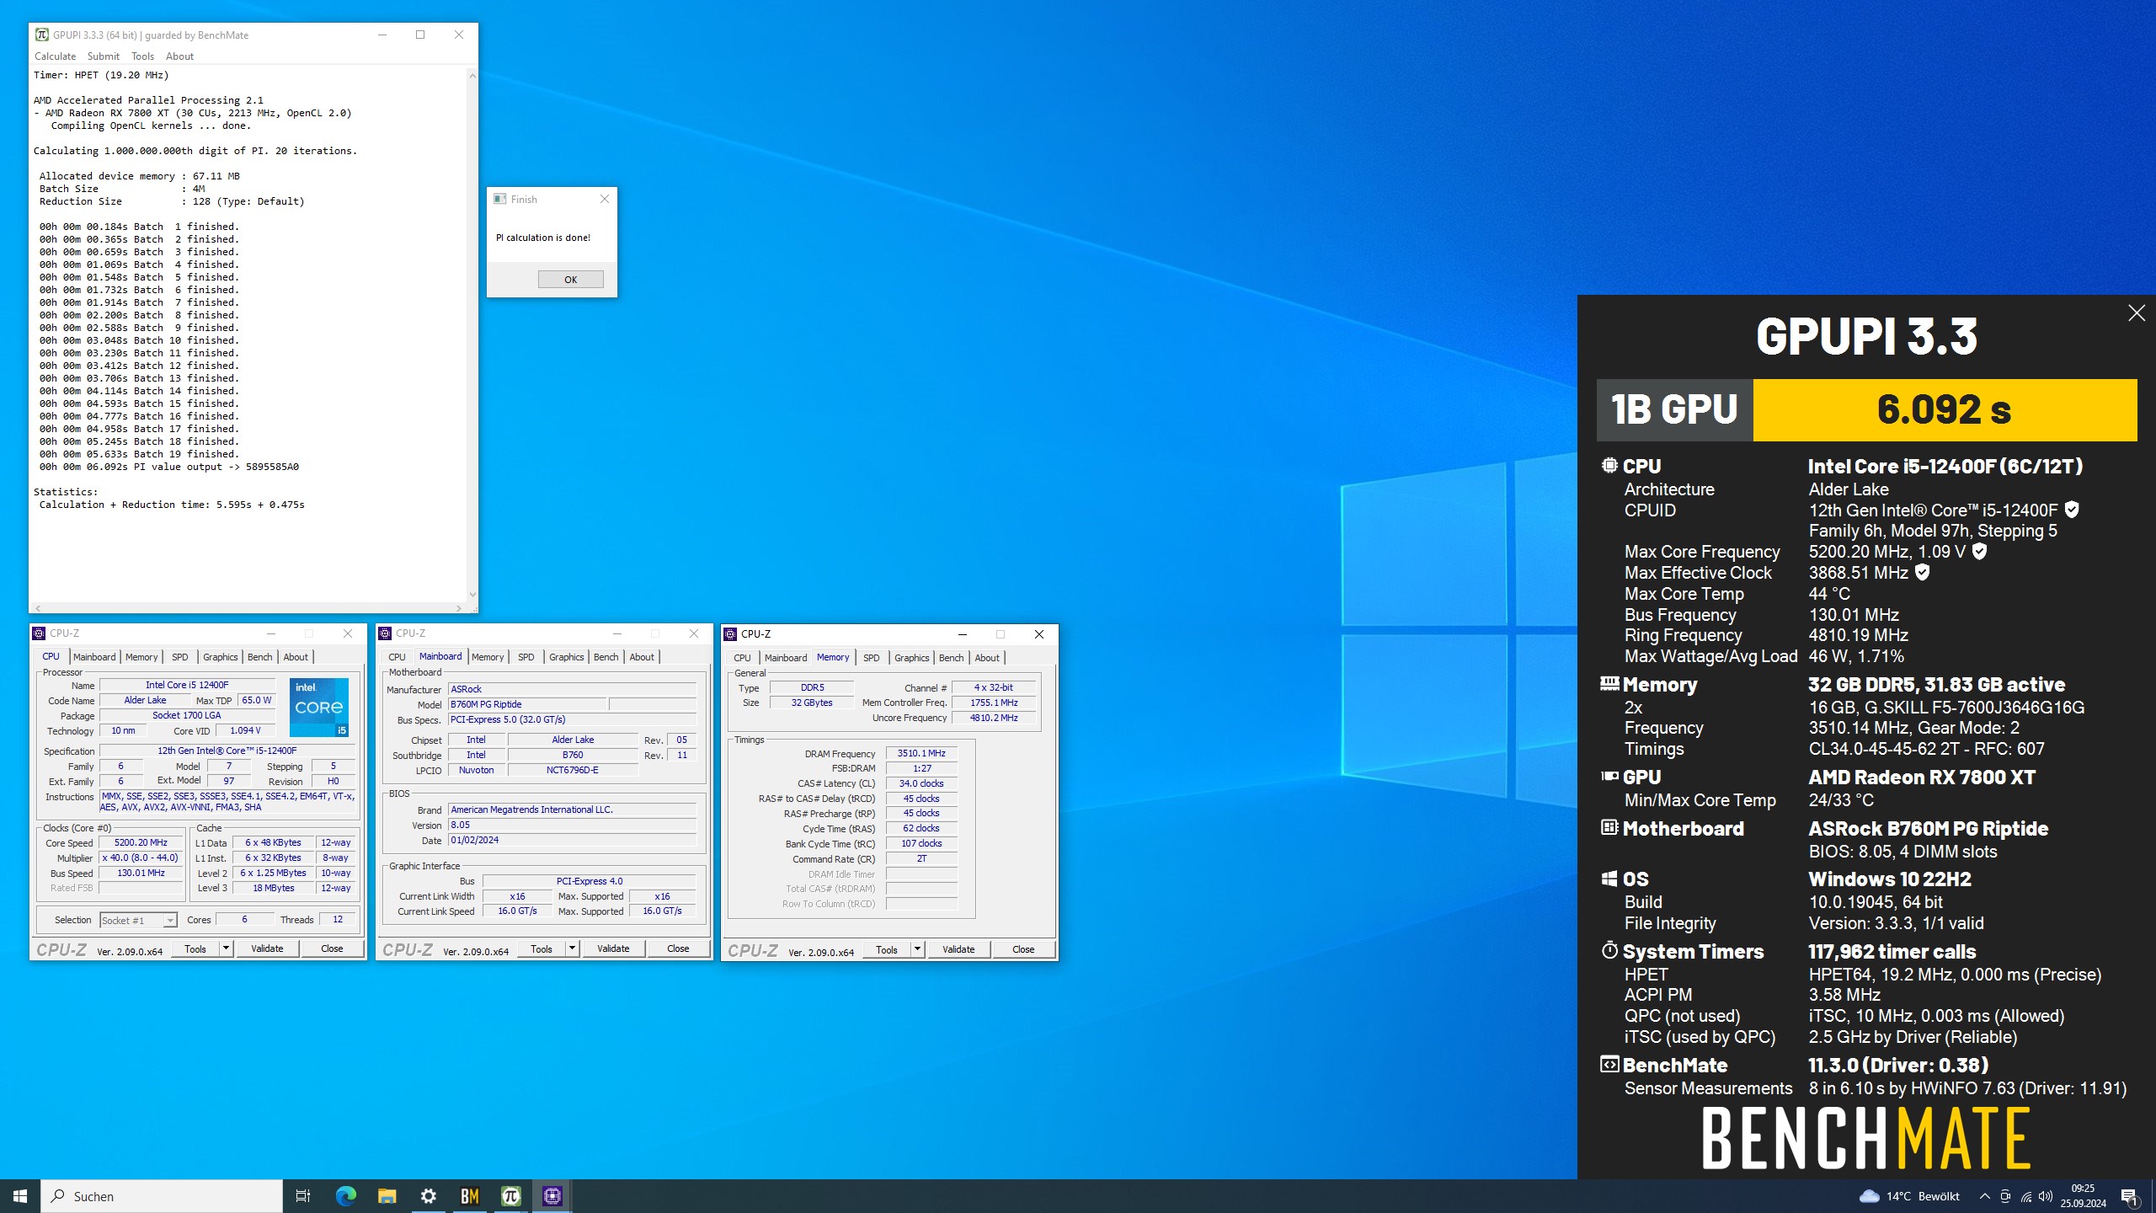
Task: Open the Submit menu in GPUPI
Action: (x=104, y=56)
